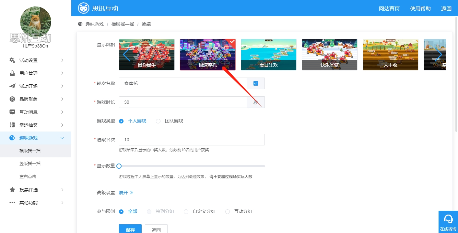The width and height of the screenshot is (458, 233).
Task: Click the 活动开场 paper plane icon
Action: click(12, 86)
